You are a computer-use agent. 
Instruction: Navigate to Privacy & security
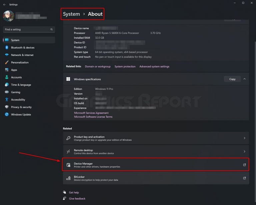[x=29, y=107]
